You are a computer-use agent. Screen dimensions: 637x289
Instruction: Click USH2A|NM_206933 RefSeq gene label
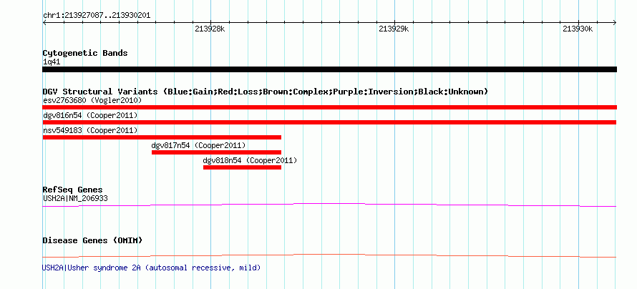pyautogui.click(x=75, y=198)
